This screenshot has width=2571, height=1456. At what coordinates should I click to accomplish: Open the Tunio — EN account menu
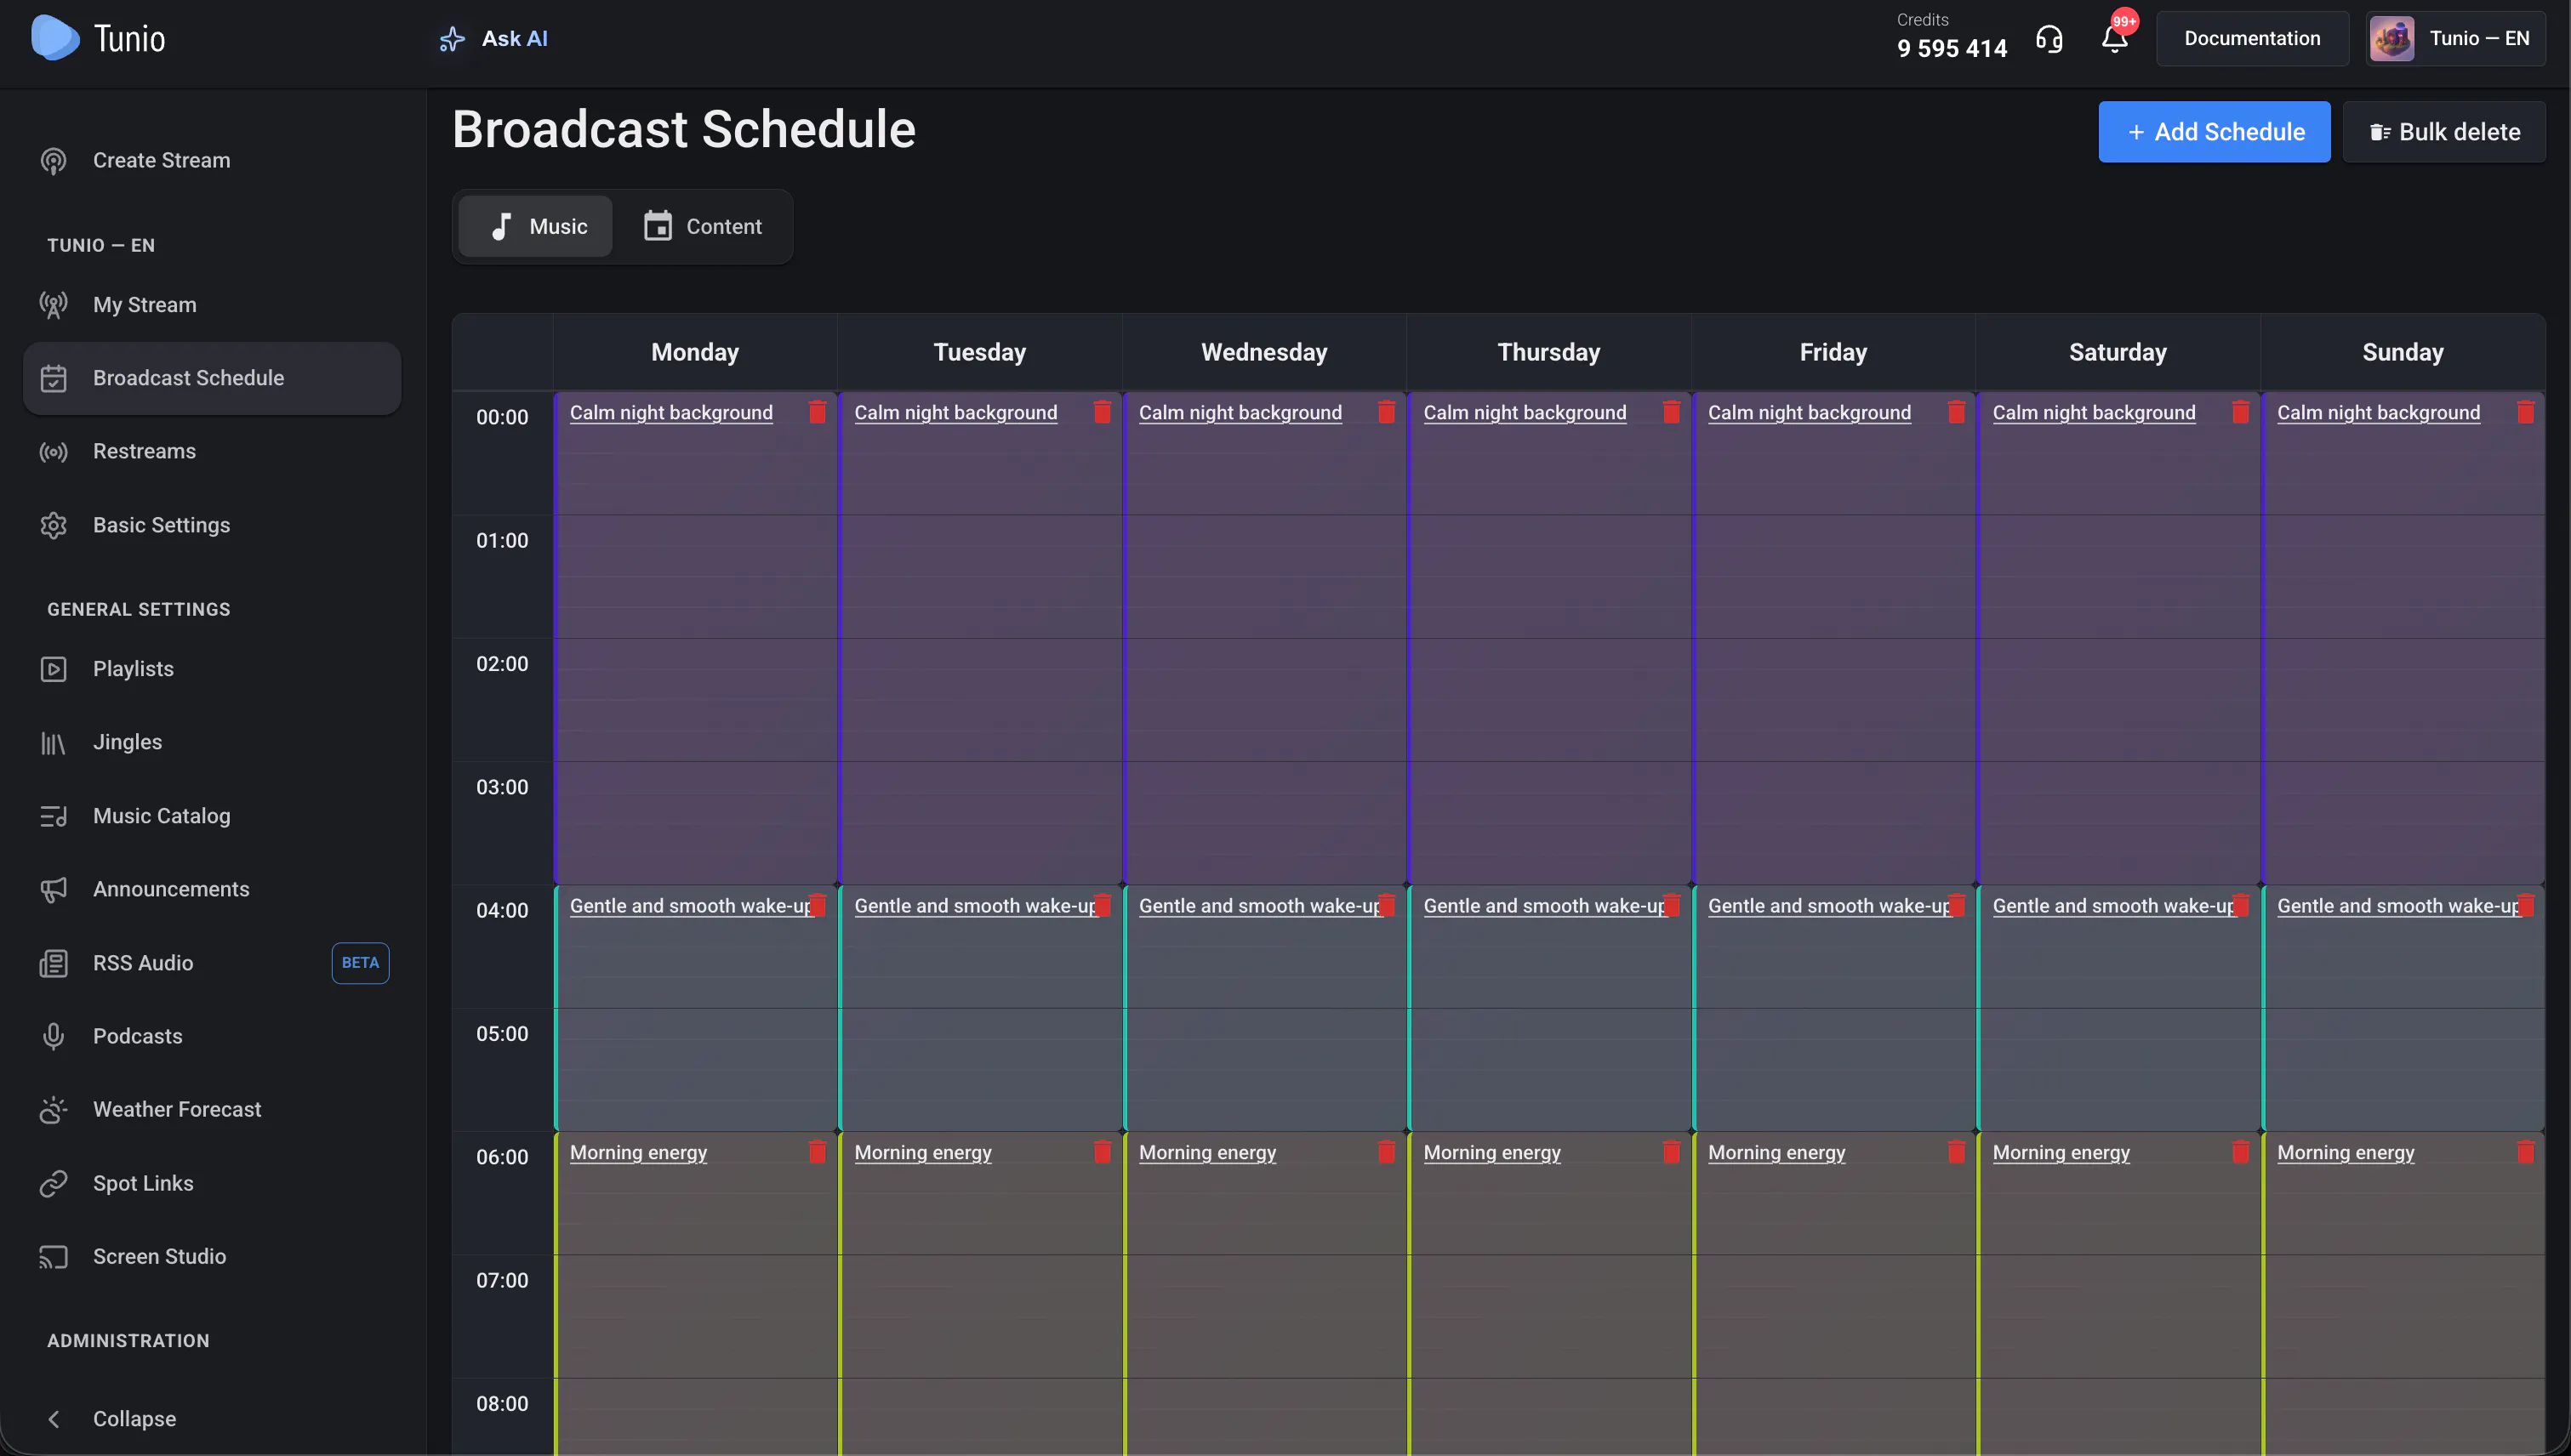(x=2455, y=39)
